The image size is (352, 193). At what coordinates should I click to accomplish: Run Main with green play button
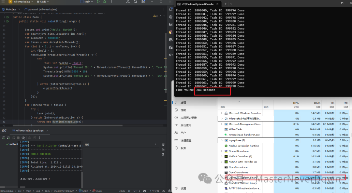98,2
